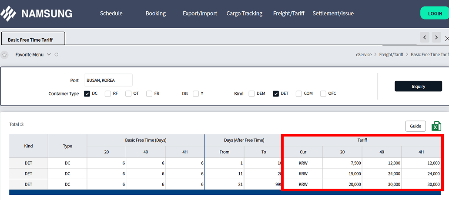Open the Guide button
The width and height of the screenshot is (449, 200).
tap(415, 126)
